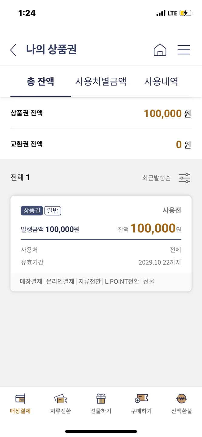Image resolution: width=202 pixels, height=437 pixels.
Task: Tap the 상품권 잔액 total row
Action: [101, 113]
